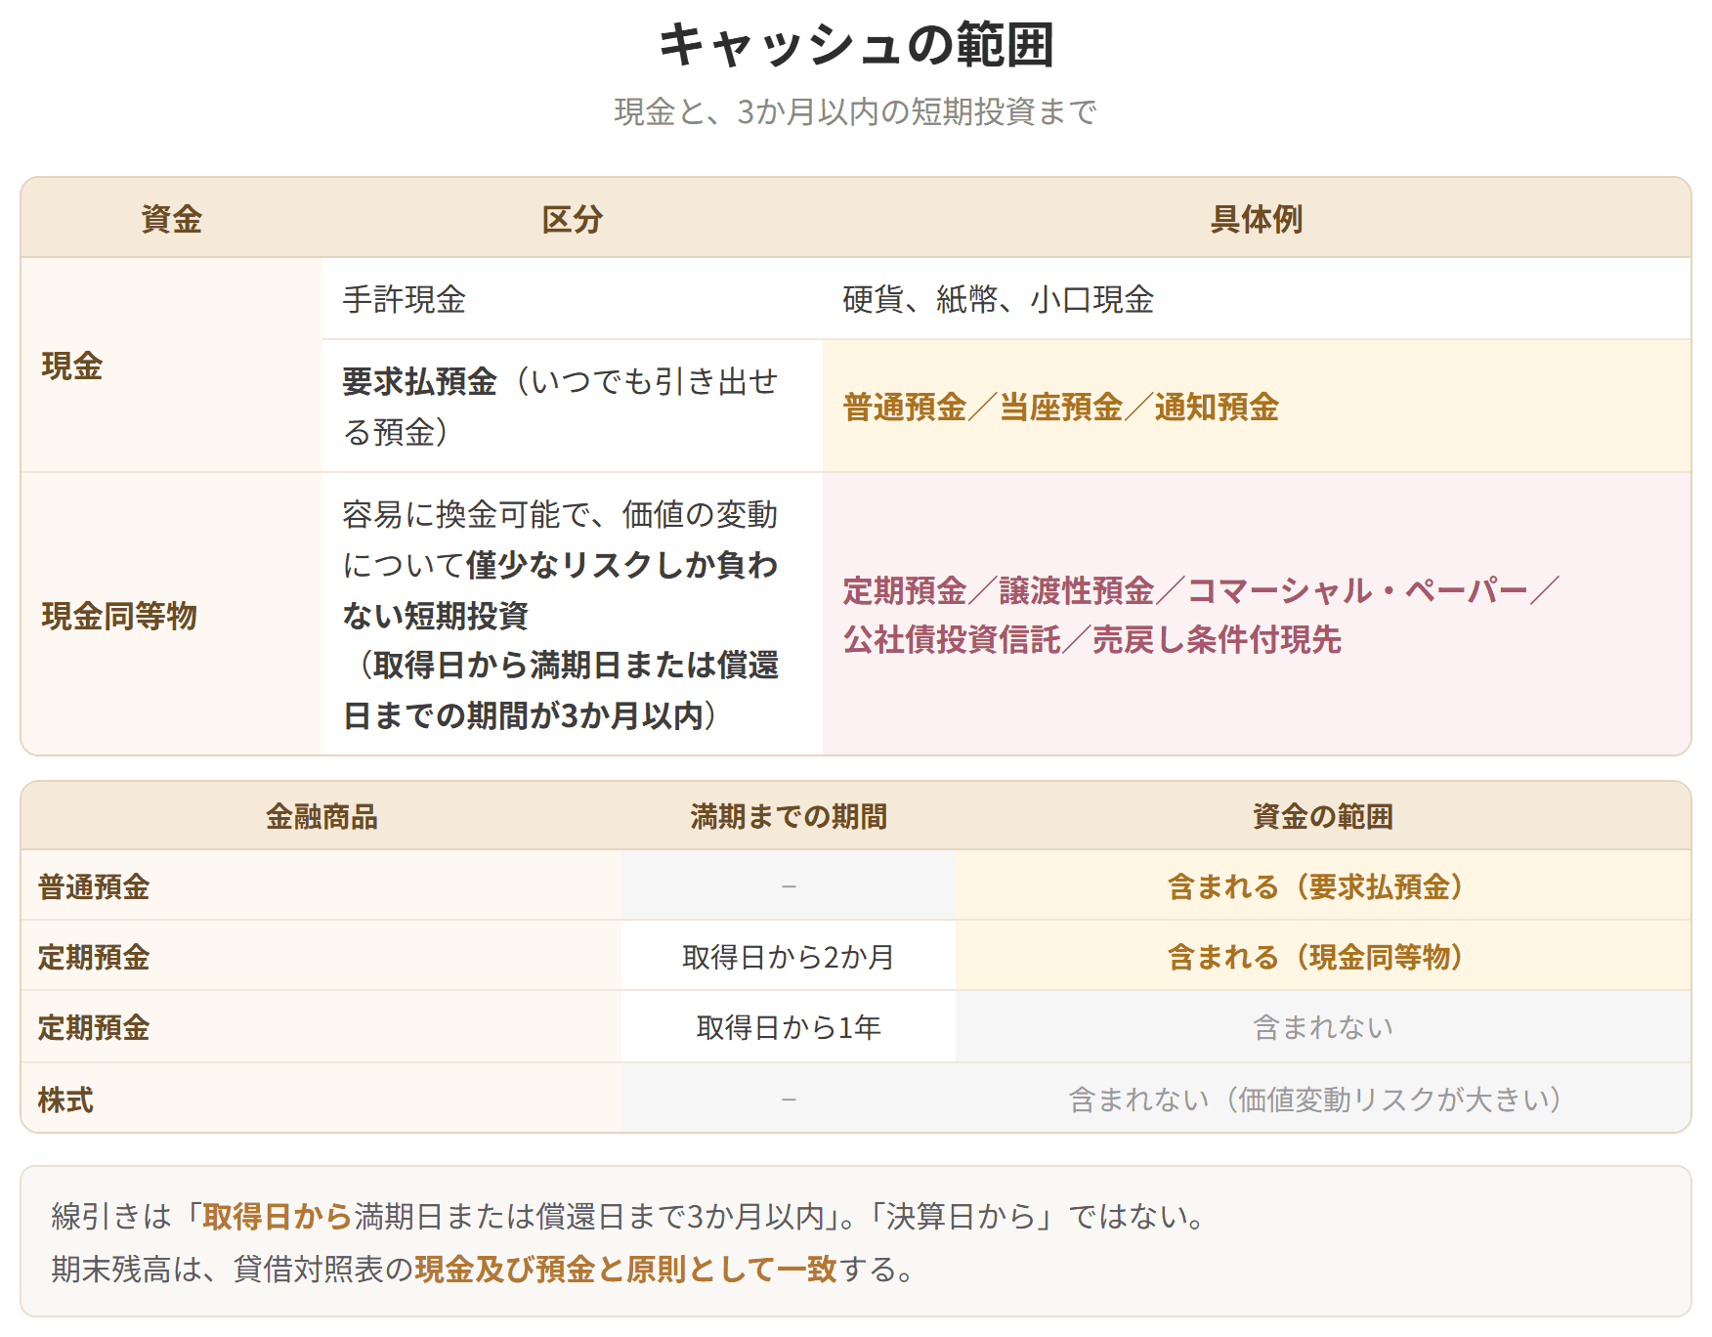Click 普通預金／当座預金／通知預金 examples cell
1712x1337 pixels.
1257,406
